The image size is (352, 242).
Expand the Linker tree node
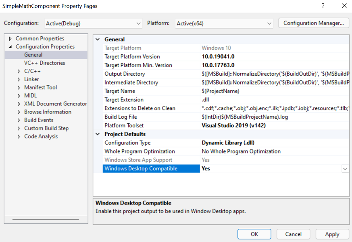pyautogui.click(x=18, y=79)
